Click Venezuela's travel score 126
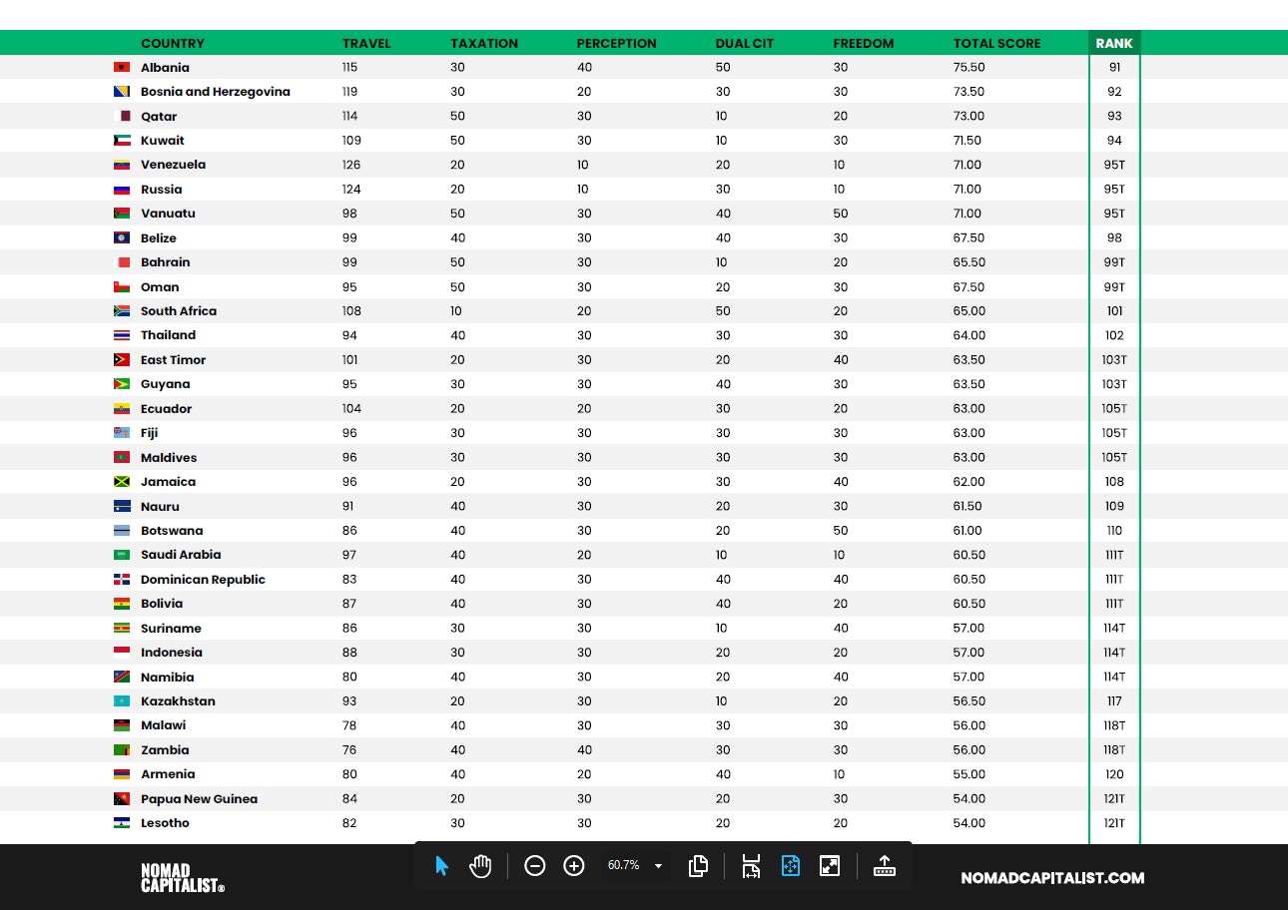Viewport: 1288px width, 910px height. 351,165
